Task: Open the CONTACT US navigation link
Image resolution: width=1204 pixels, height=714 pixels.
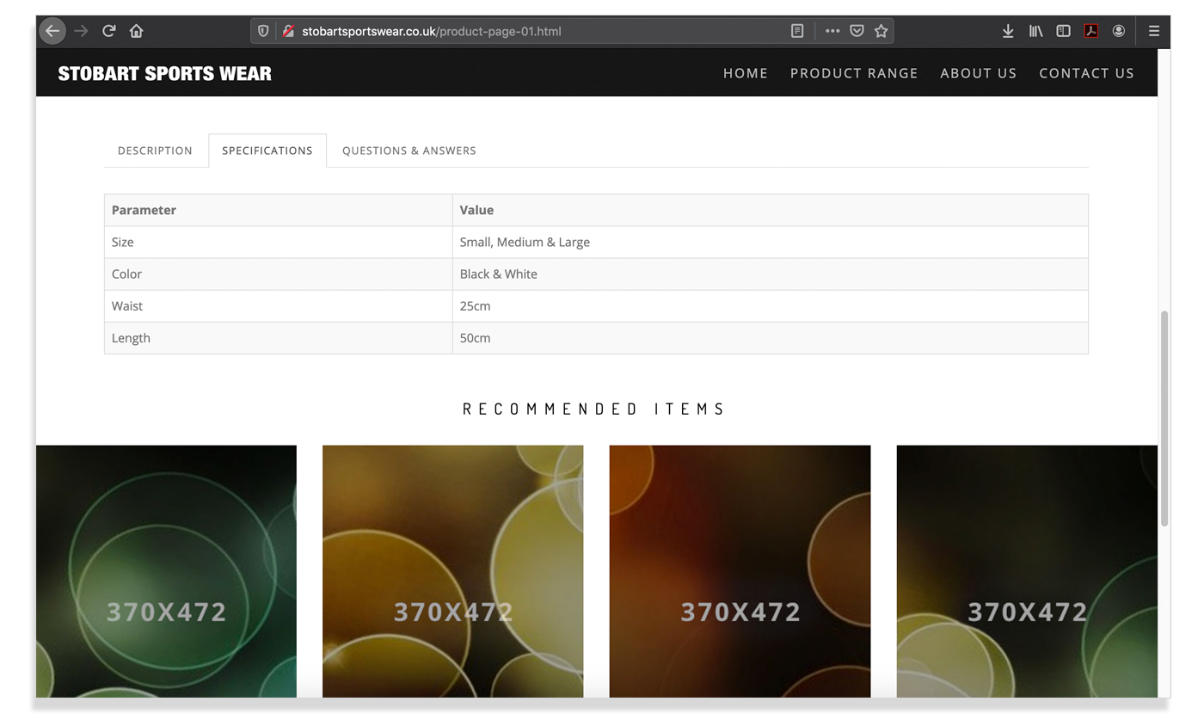Action: tap(1087, 73)
